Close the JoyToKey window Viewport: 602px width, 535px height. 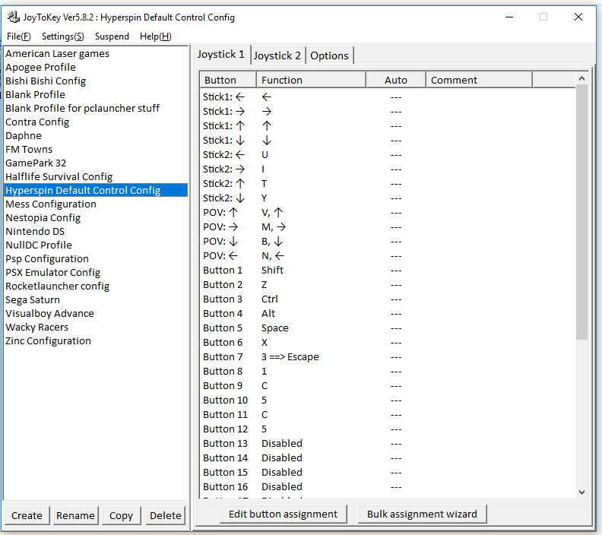pos(578,17)
